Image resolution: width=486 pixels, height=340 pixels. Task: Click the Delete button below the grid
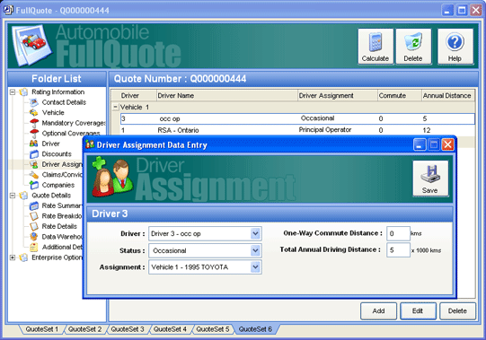pos(457,311)
